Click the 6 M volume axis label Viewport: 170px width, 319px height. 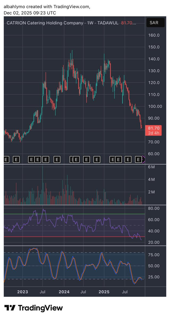pos(151,167)
